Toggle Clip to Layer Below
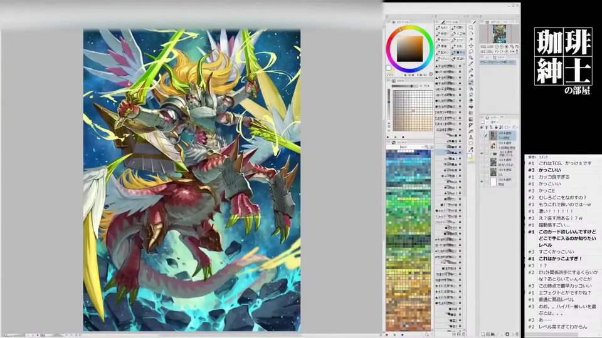Image resolution: width=602 pixels, height=338 pixels. pos(482,127)
